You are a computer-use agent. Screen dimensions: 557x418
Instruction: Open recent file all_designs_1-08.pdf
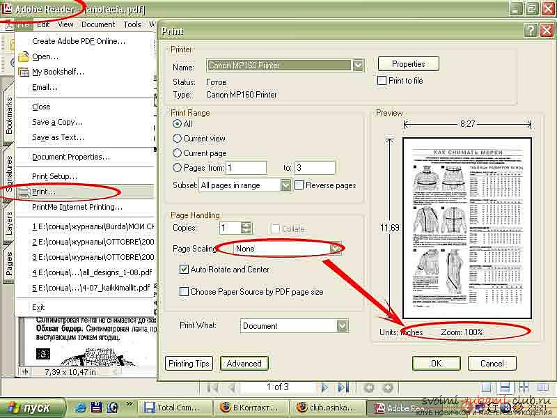[x=86, y=272]
